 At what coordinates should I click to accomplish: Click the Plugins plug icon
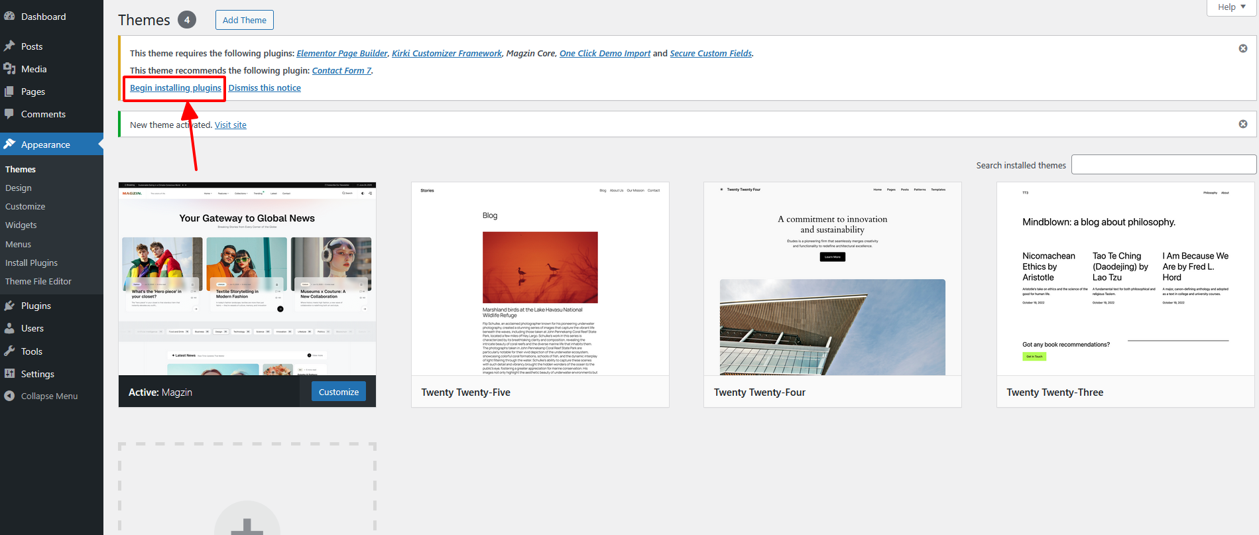point(9,306)
